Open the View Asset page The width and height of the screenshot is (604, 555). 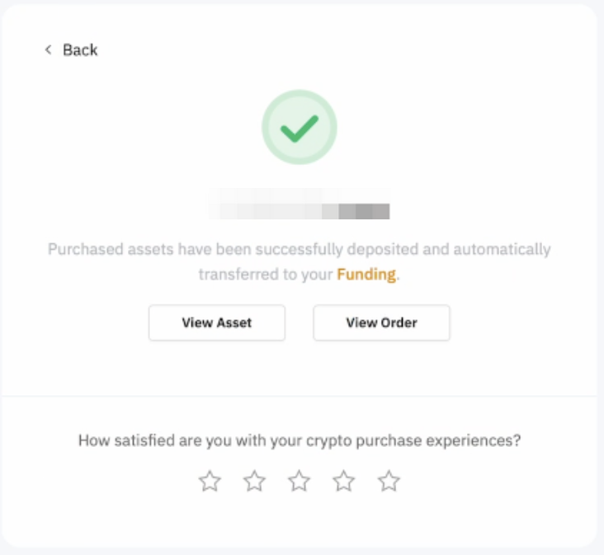pyautogui.click(x=217, y=322)
